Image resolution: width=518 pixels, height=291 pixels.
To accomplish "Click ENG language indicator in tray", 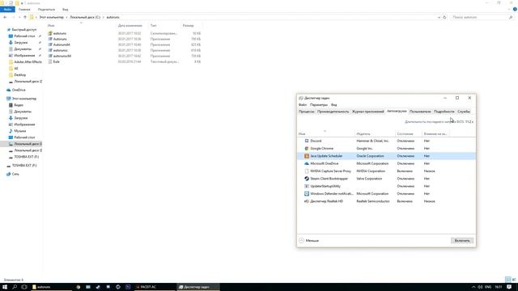I will [x=488, y=287].
